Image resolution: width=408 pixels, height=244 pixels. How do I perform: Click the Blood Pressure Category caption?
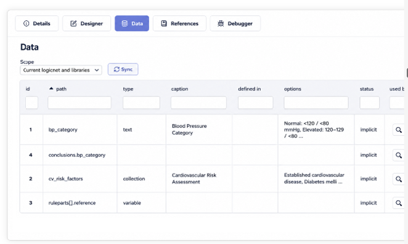[x=189, y=129]
